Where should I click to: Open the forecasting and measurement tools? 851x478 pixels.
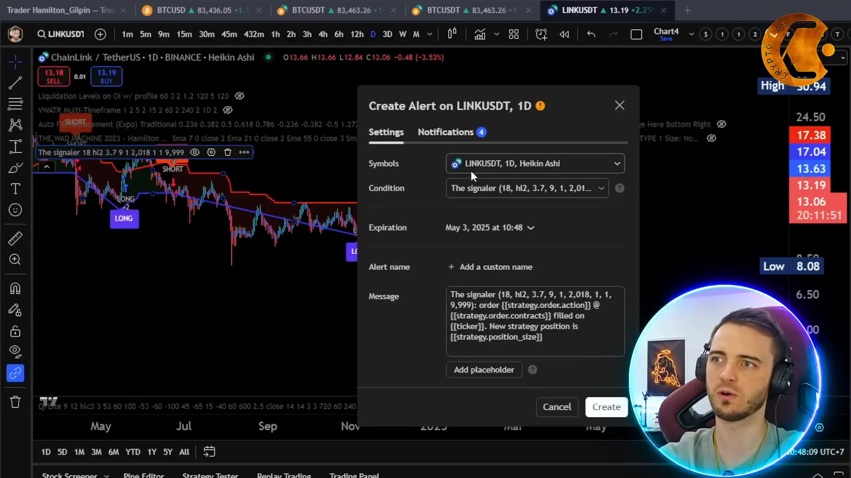coord(16,146)
